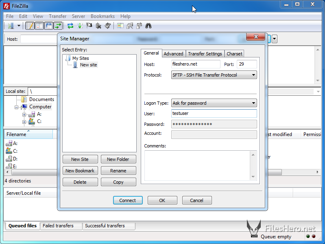Click the A: floppy drive icon in file list
325x244 pixels.
(x=9, y=143)
